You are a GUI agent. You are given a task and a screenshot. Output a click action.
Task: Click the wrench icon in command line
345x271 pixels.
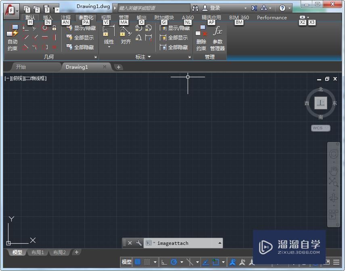click(x=139, y=243)
